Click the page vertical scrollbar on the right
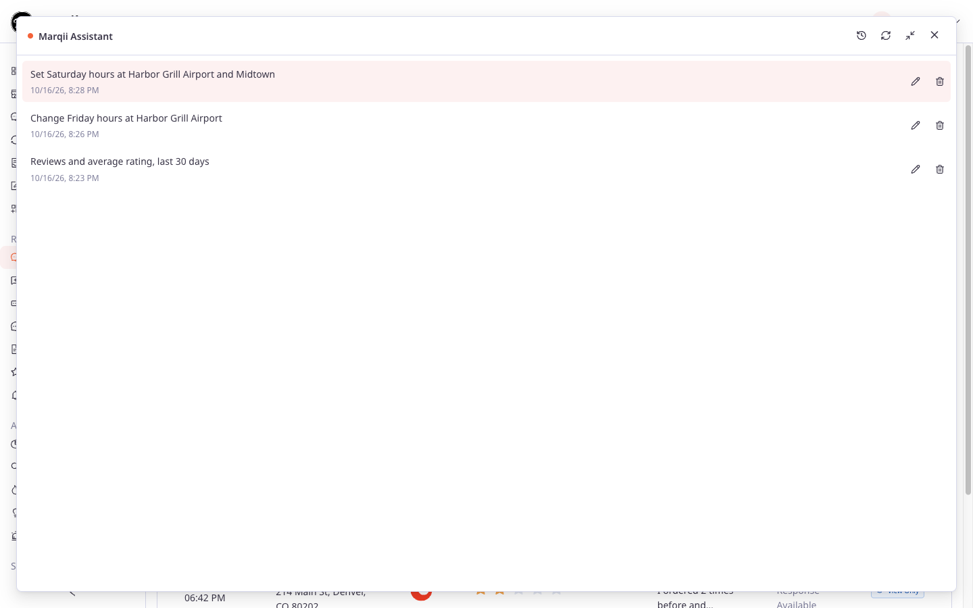The image size is (973, 608). click(x=968, y=270)
